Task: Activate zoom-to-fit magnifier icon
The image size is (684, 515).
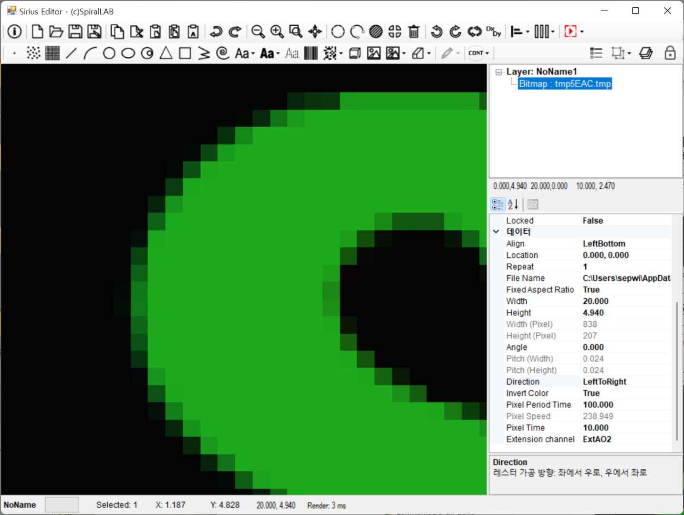Action: pos(296,31)
